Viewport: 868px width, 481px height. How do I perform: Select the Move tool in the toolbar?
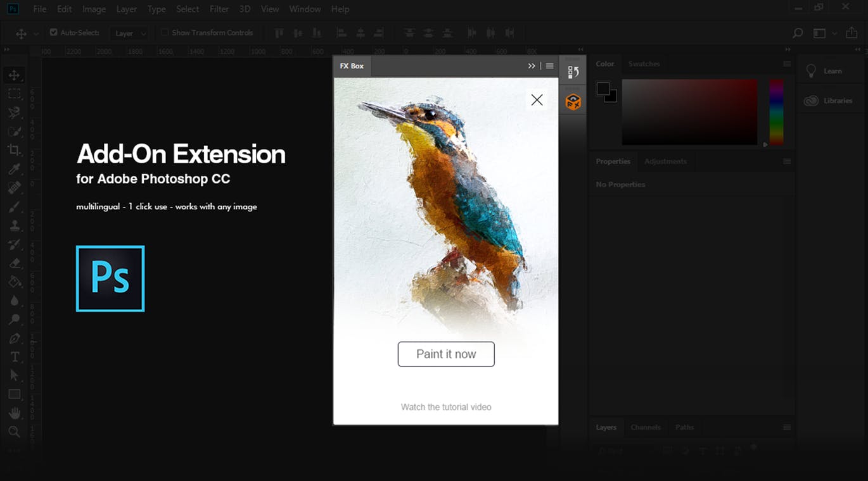14,74
